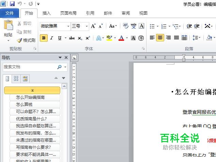Increase font size with grow font icon

click(93, 26)
